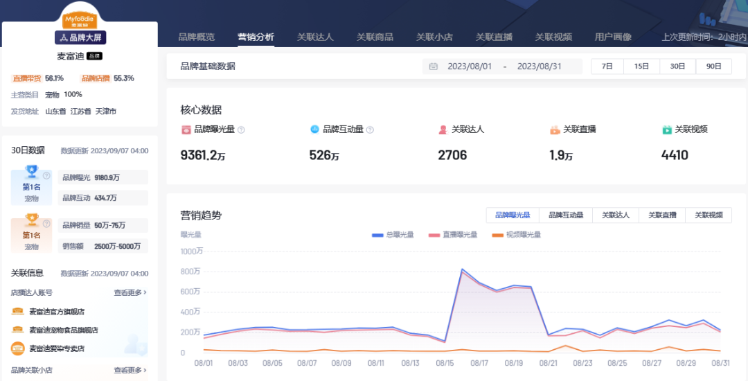This screenshot has width=748, height=381.
Task: Click the 关联达人 person icon
Action: 443,130
